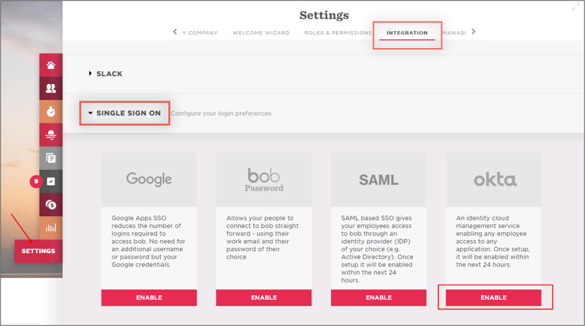Open the Home icon in sidebar
Image resolution: width=585 pixels, height=326 pixels.
[51, 65]
